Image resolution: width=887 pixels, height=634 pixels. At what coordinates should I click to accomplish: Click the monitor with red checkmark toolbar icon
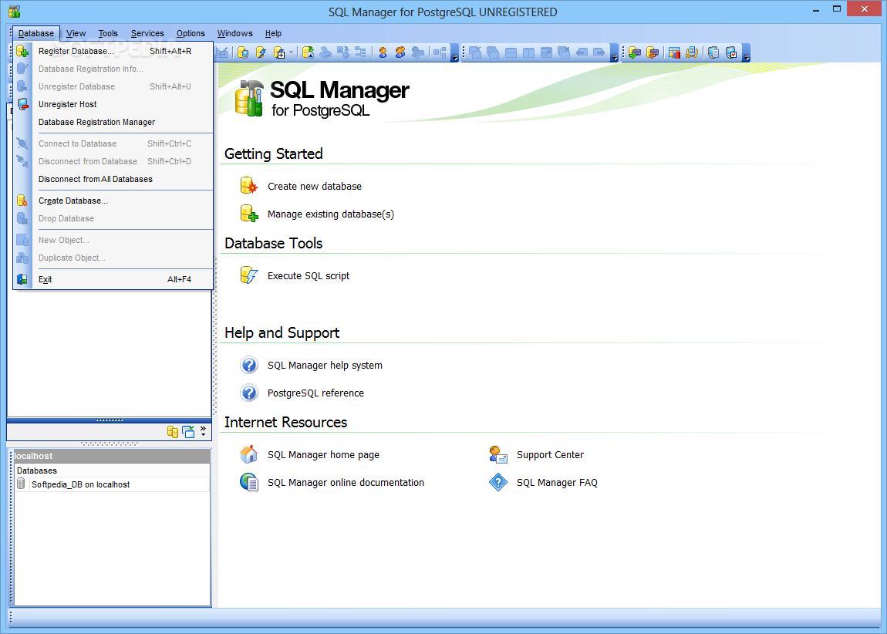coord(731,52)
